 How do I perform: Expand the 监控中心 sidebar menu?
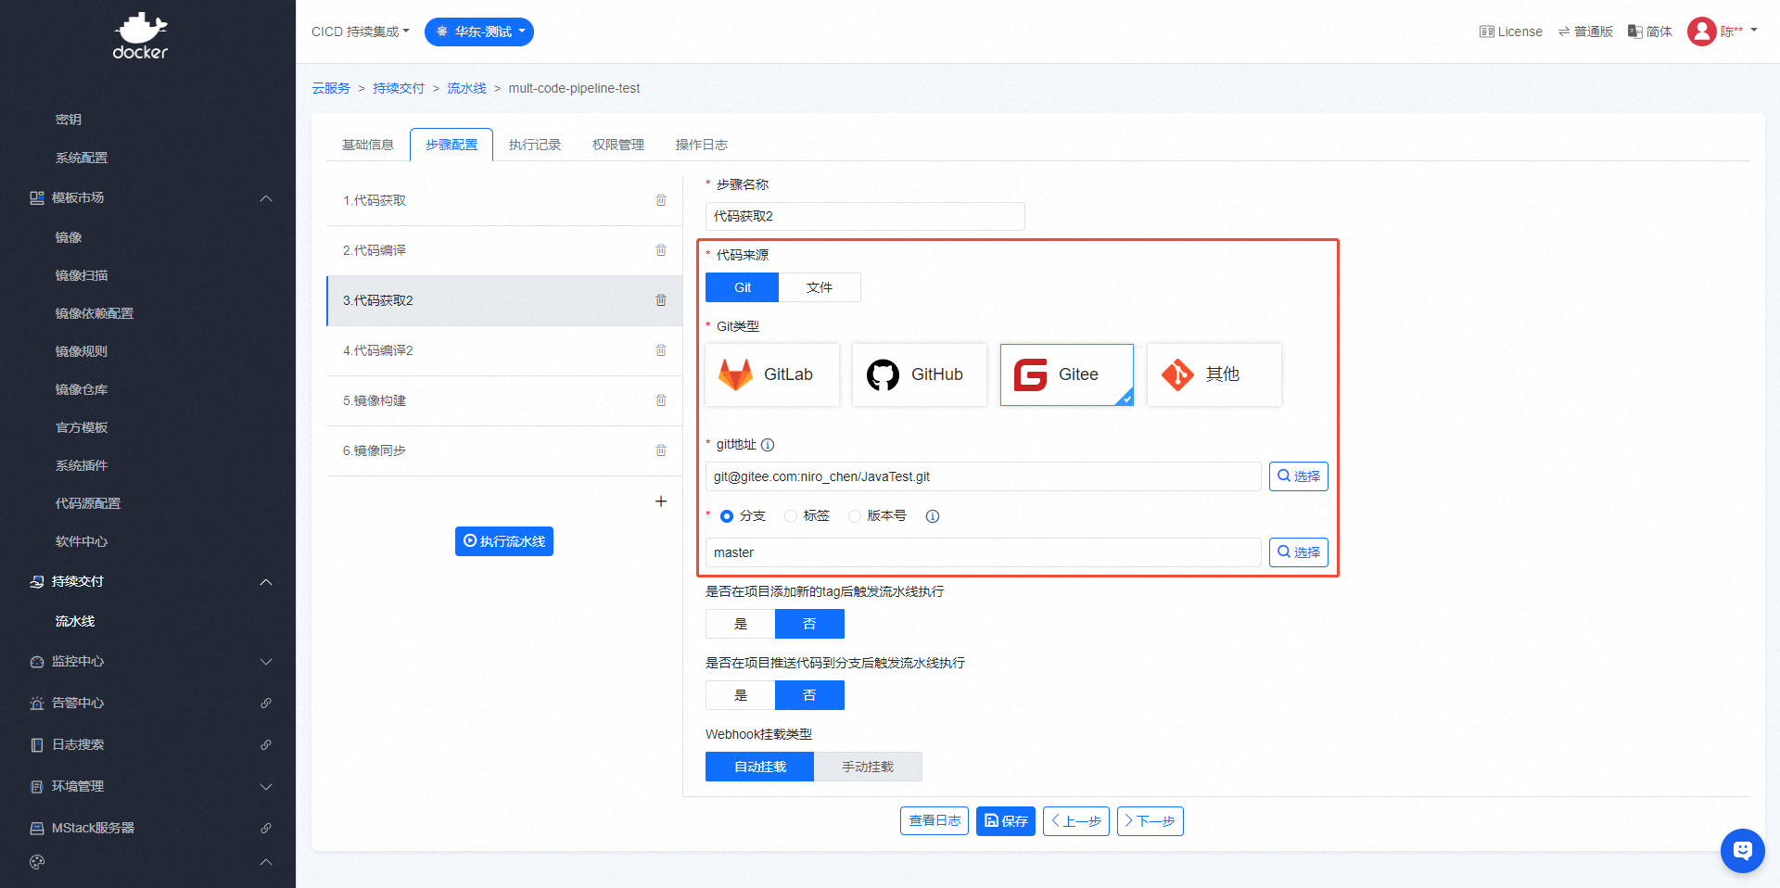(266, 662)
